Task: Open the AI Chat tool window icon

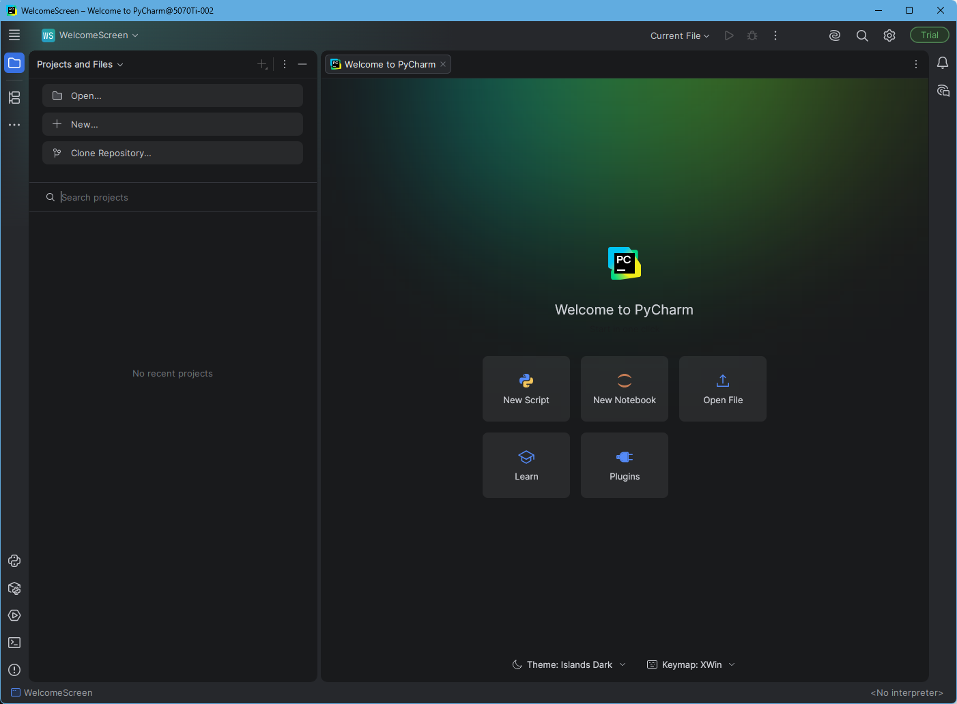Action: click(943, 91)
